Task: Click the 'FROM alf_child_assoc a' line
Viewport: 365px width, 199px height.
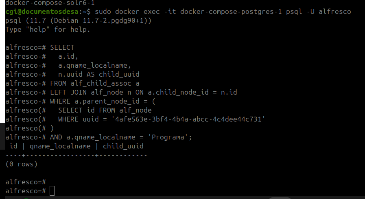Action: (x=94, y=83)
